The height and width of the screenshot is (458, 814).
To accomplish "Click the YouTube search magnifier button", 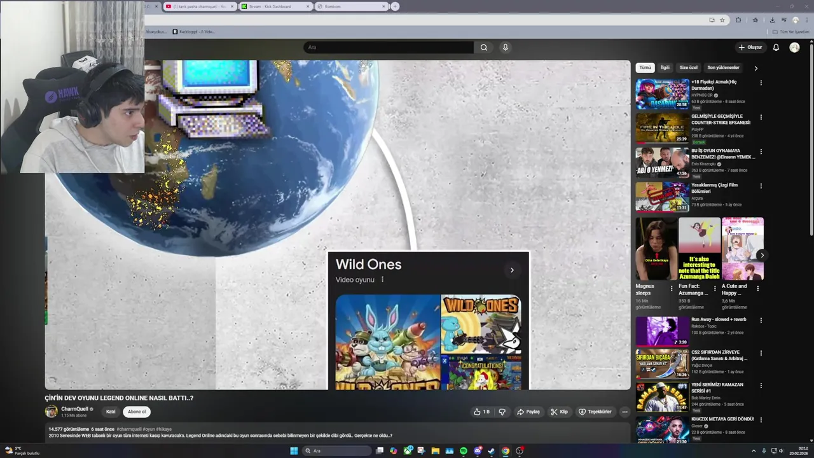I will click(x=484, y=47).
